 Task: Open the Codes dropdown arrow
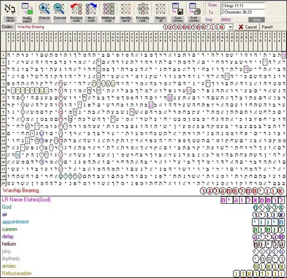231,27
